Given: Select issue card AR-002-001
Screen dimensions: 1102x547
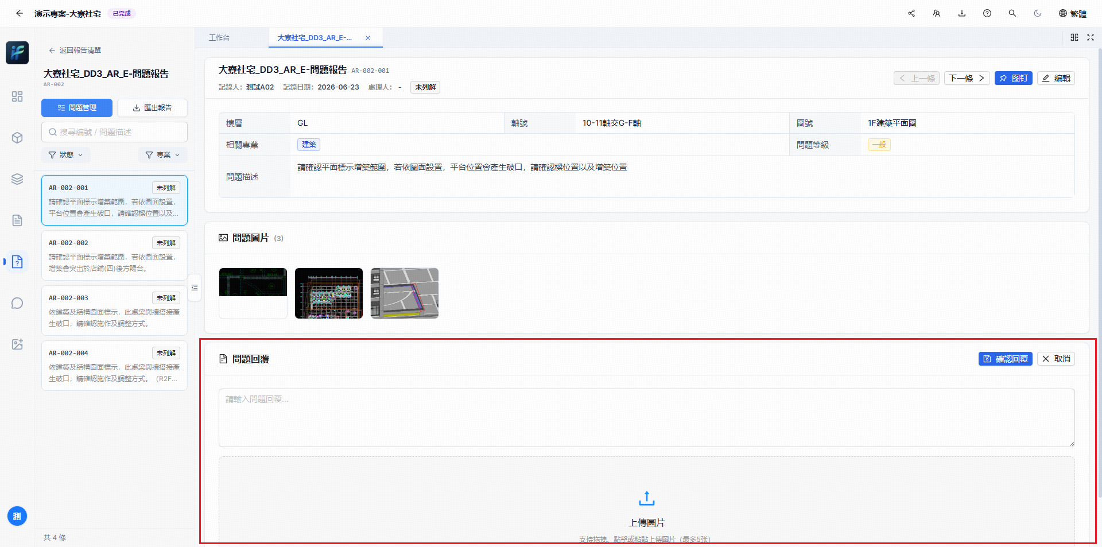Looking at the screenshot, I should point(114,200).
